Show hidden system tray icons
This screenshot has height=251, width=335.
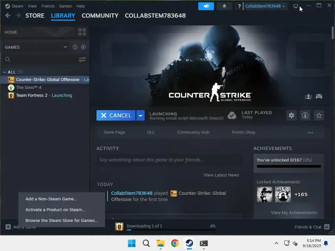(x=276, y=243)
